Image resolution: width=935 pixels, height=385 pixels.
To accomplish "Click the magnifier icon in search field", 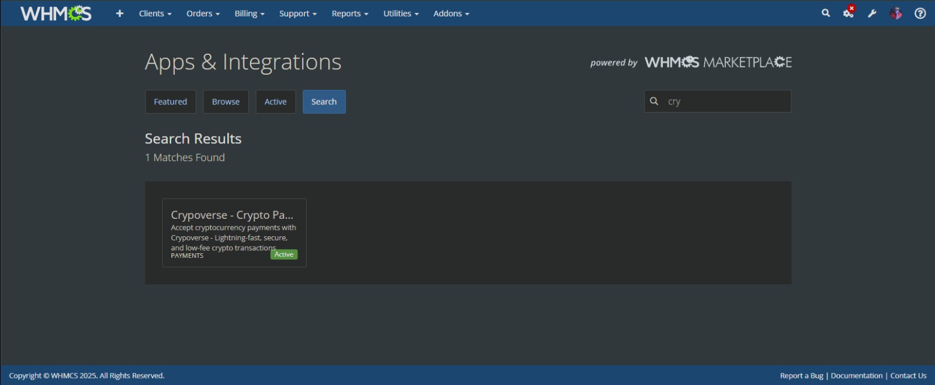I will 654,101.
